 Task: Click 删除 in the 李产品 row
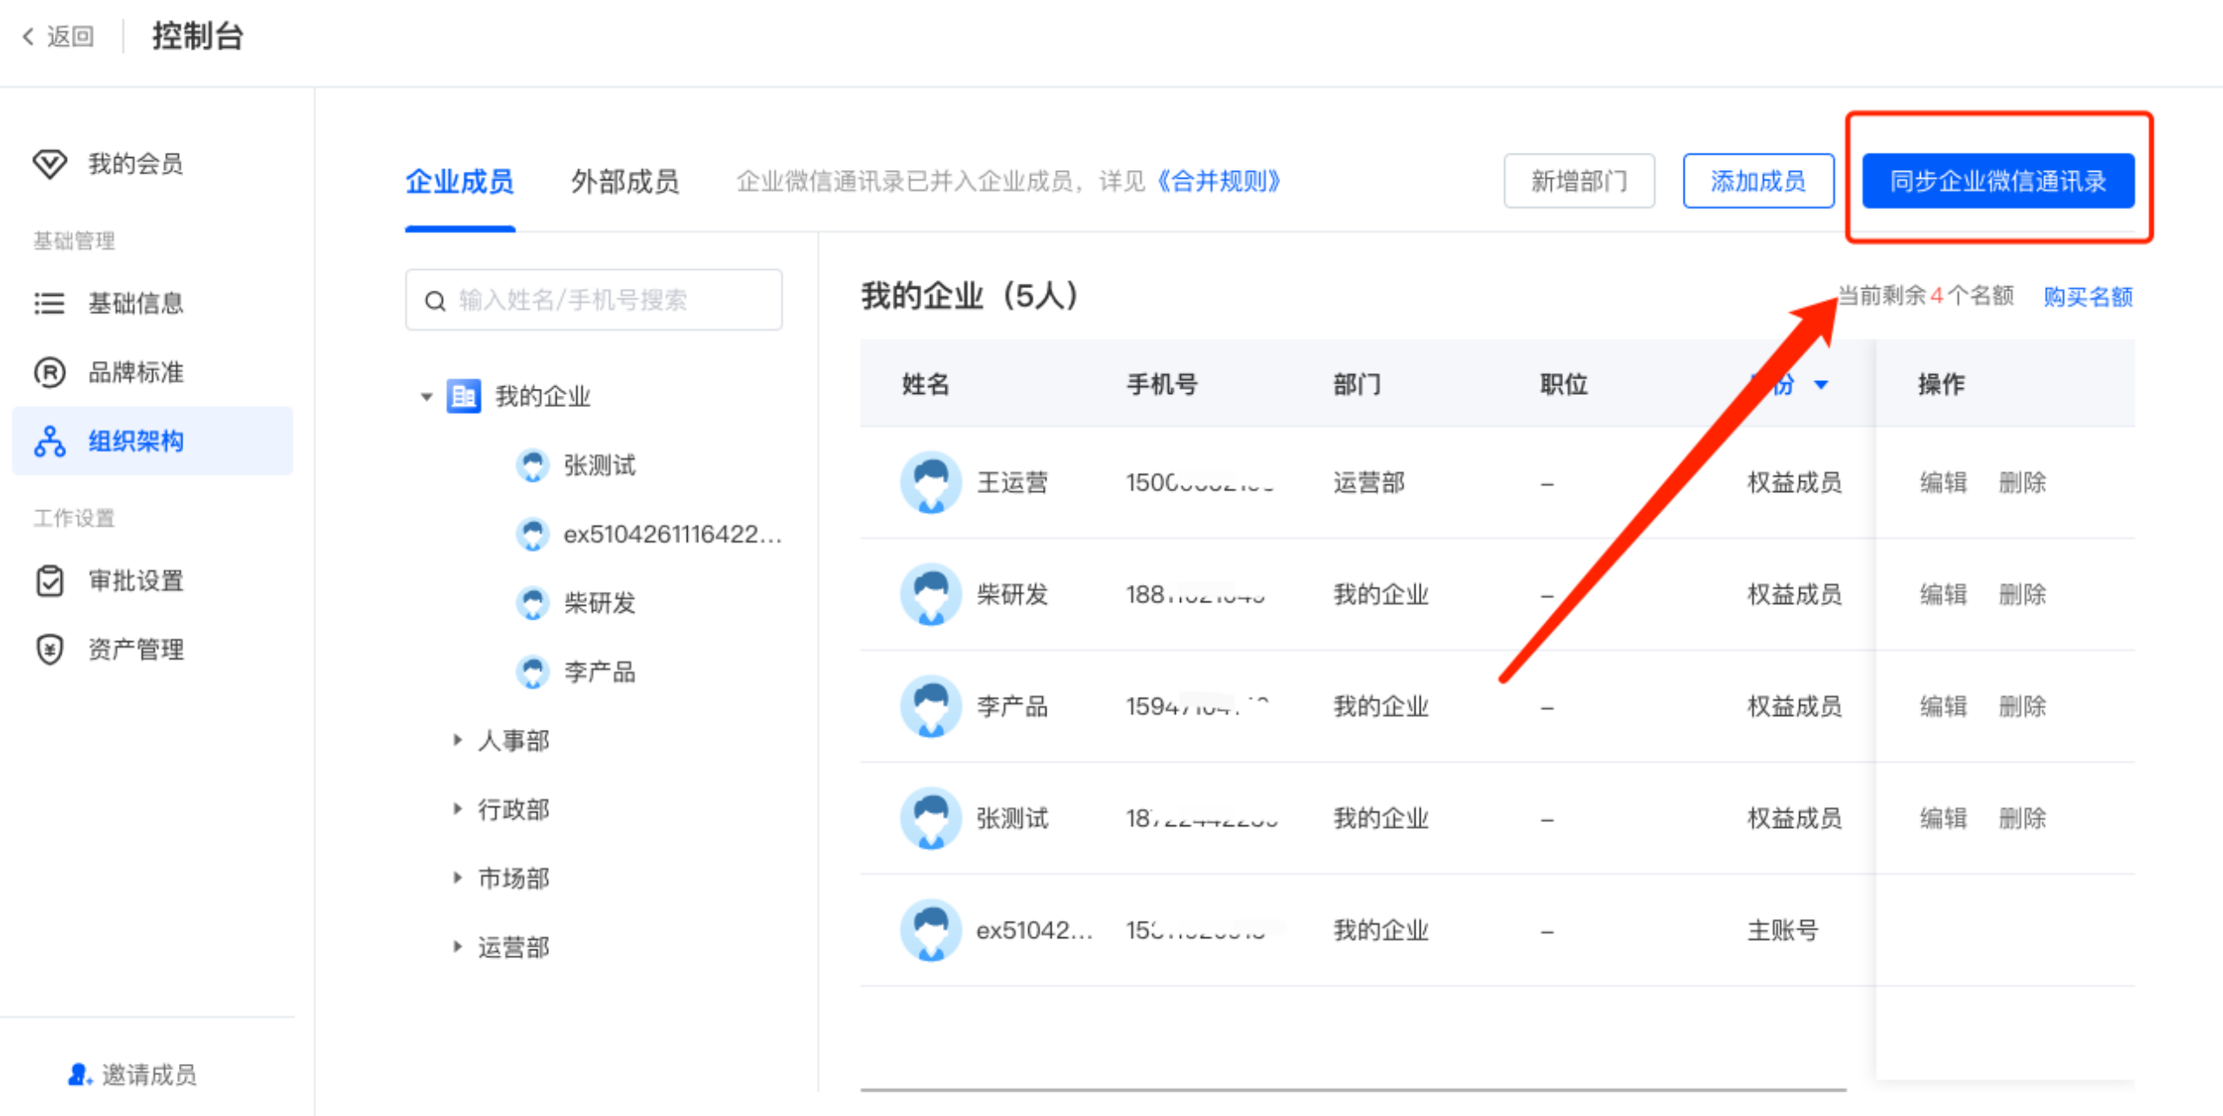[2022, 706]
